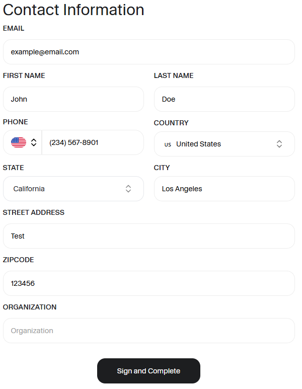Click the City field showing Los Angeles
The width and height of the screenshot is (302, 389).
(224, 189)
